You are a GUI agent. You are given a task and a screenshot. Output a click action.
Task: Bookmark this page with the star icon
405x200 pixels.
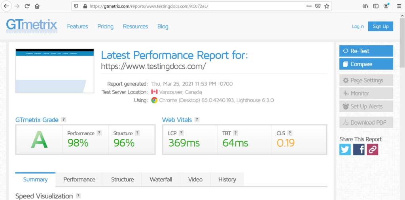click(x=327, y=6)
